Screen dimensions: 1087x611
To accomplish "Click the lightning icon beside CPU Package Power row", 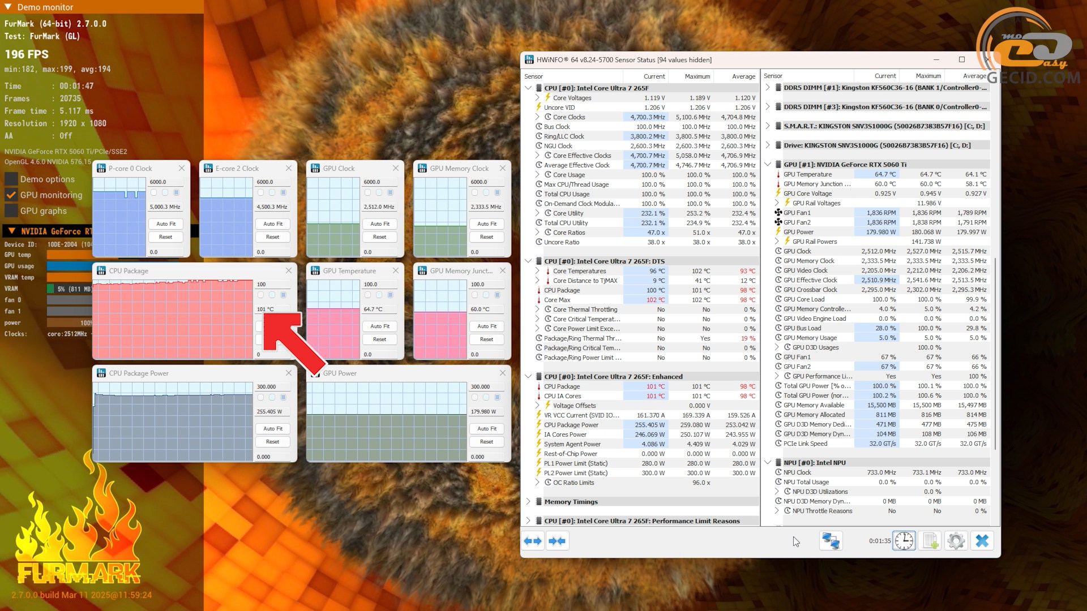I will [x=539, y=425].
